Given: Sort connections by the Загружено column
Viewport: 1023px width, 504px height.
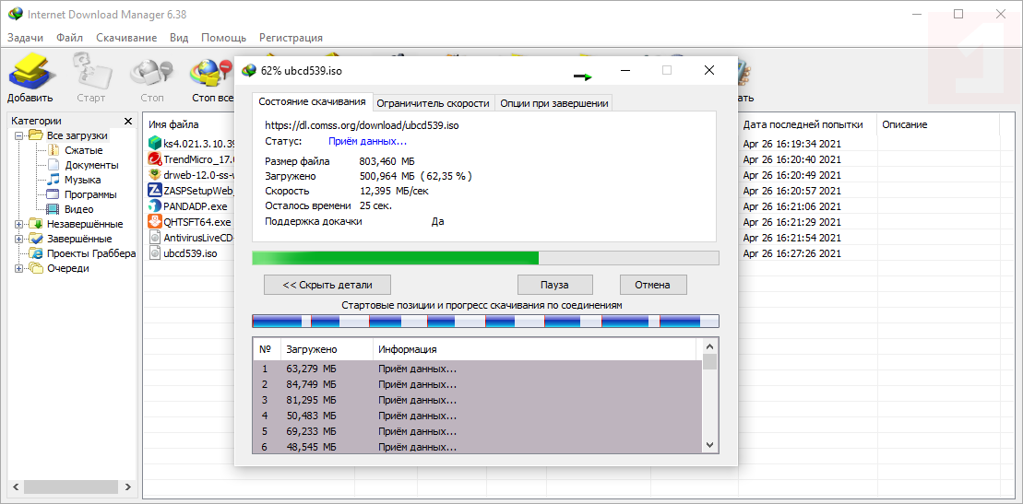Looking at the screenshot, I should pyautogui.click(x=327, y=349).
